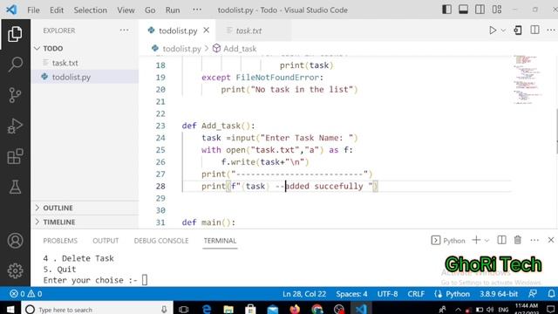
Task: Split the terminal
Action: coord(501,241)
